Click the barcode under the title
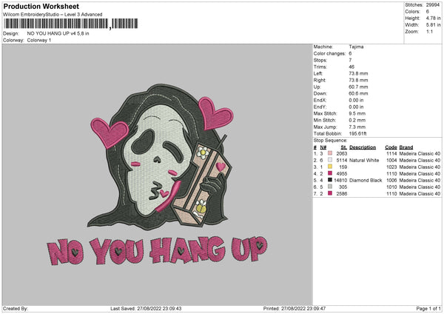This screenshot has height=314, width=444. point(55,24)
